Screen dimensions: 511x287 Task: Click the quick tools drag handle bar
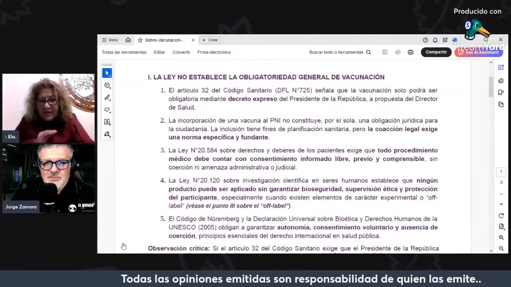pyautogui.click(x=107, y=65)
